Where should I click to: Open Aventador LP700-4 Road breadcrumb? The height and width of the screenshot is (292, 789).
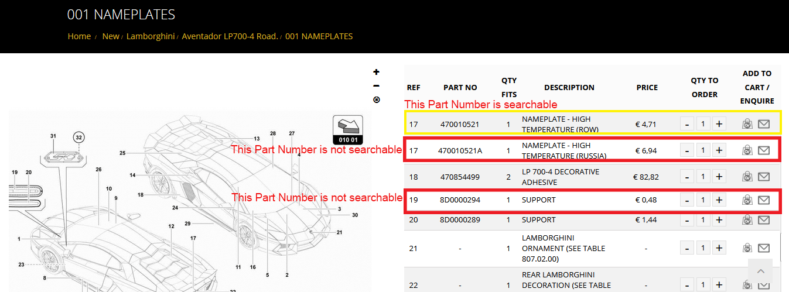coord(230,36)
